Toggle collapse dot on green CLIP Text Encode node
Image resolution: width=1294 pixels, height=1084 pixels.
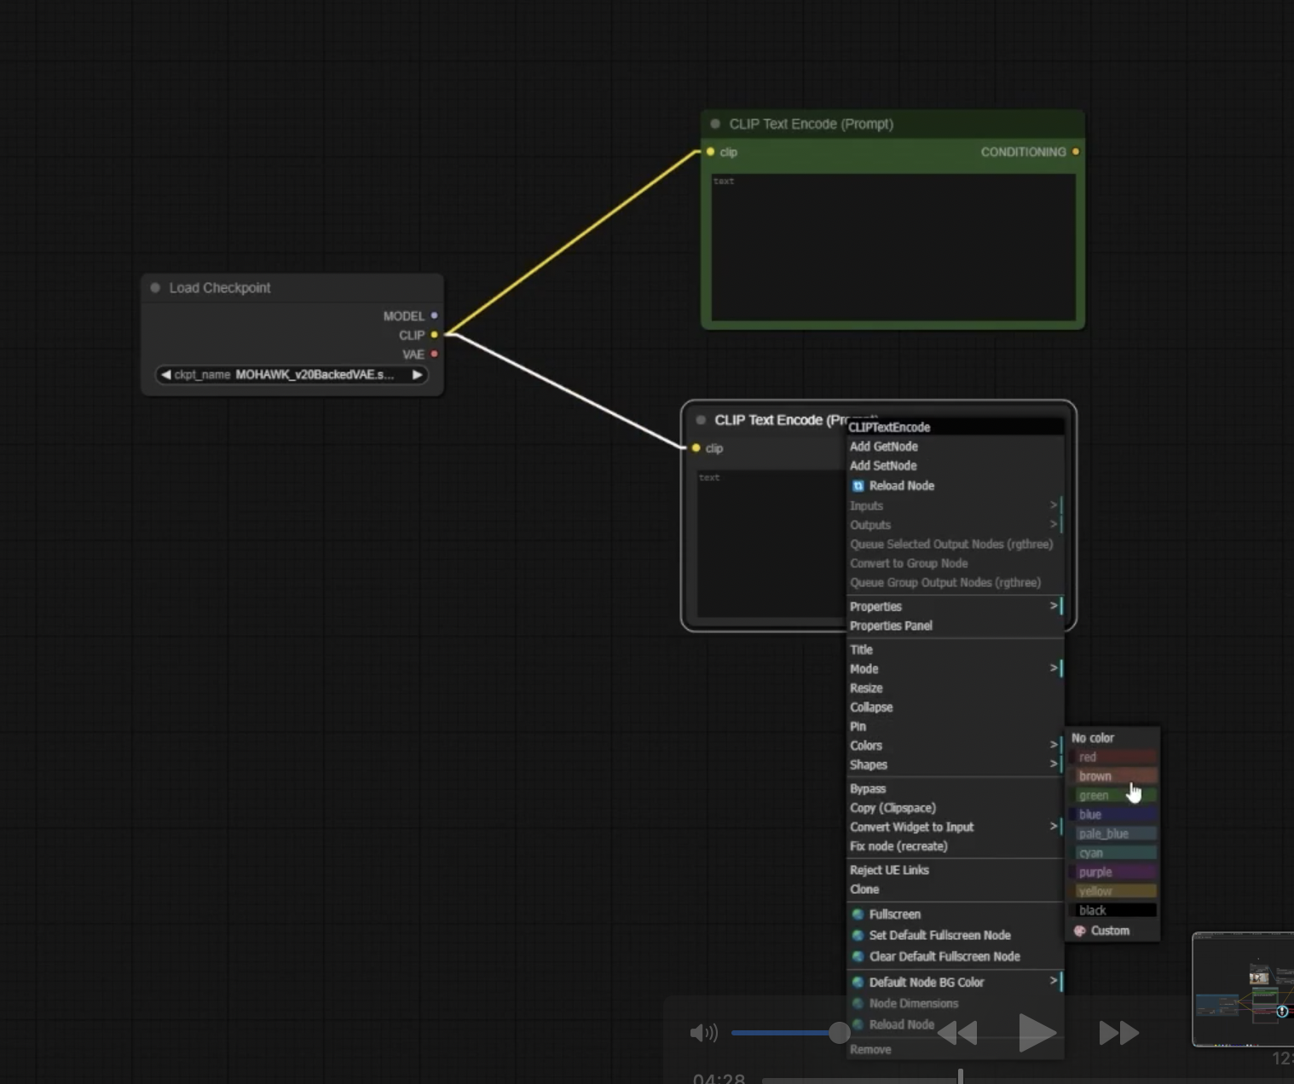pyautogui.click(x=715, y=124)
